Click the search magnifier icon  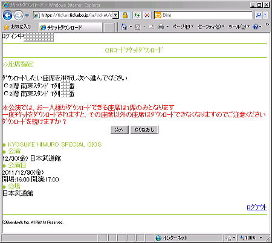(259, 15)
